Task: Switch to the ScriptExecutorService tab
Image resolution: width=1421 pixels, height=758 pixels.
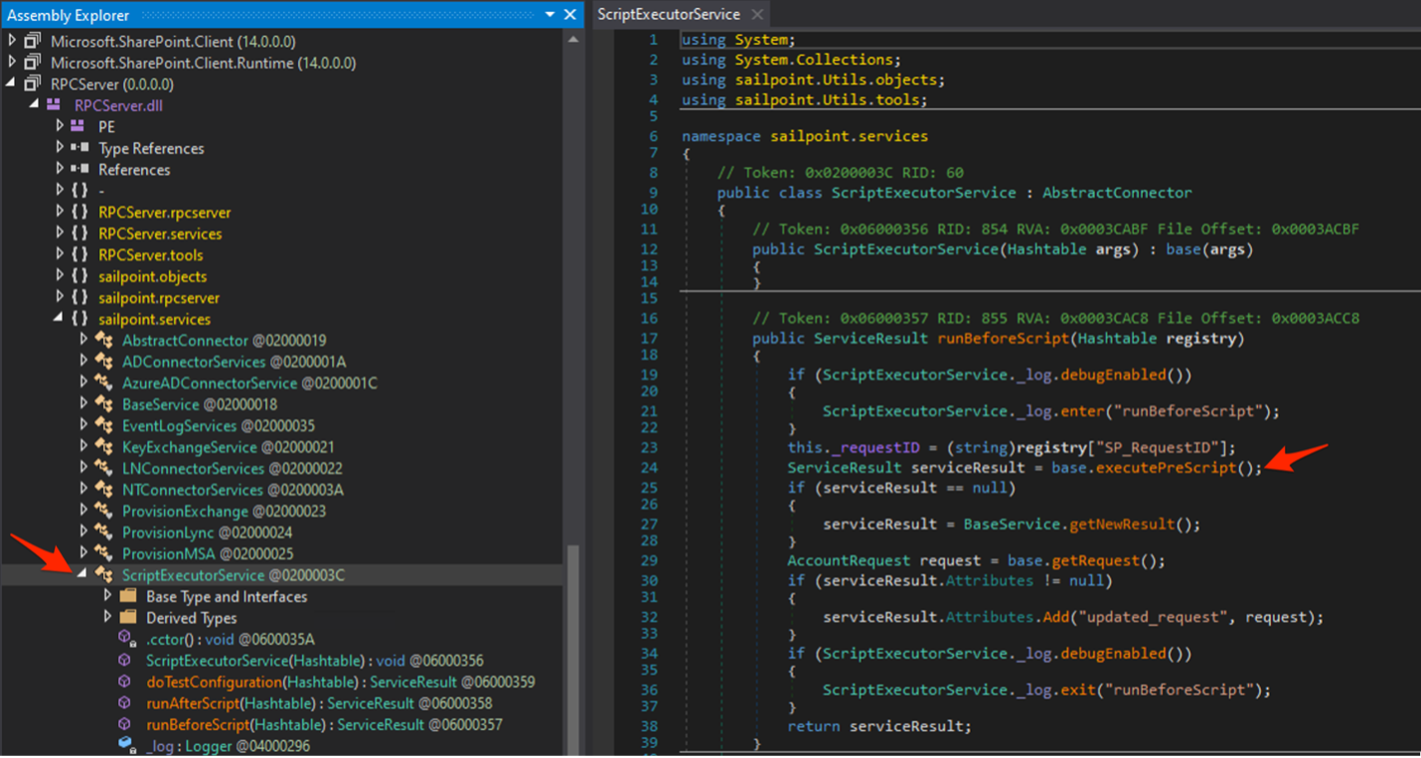Action: point(669,15)
